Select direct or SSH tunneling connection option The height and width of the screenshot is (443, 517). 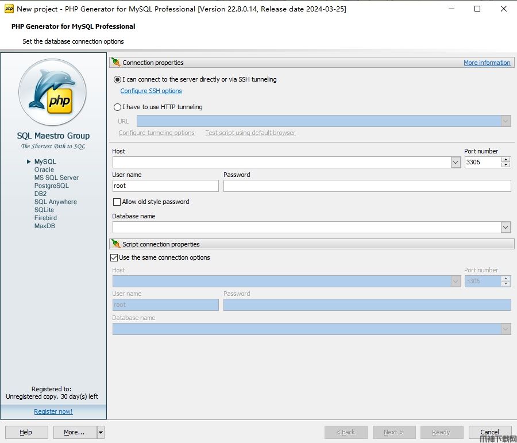pyautogui.click(x=118, y=79)
